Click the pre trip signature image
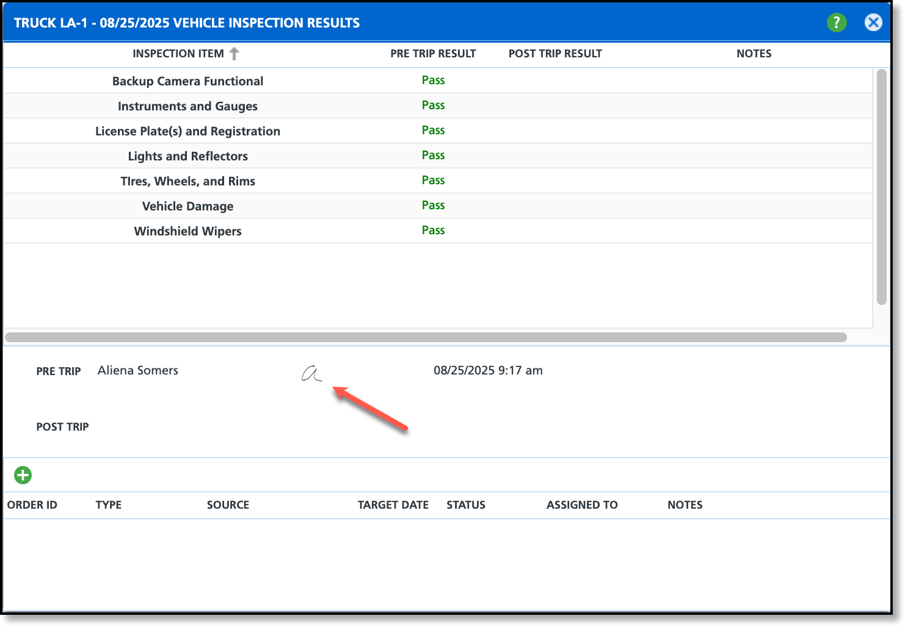Screen dimensions: 905x627 click(x=311, y=373)
